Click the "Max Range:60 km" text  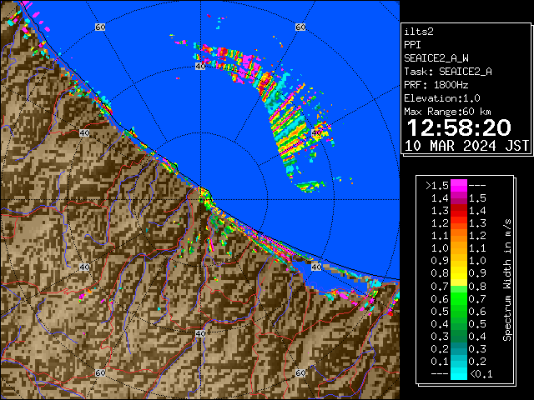point(447,112)
